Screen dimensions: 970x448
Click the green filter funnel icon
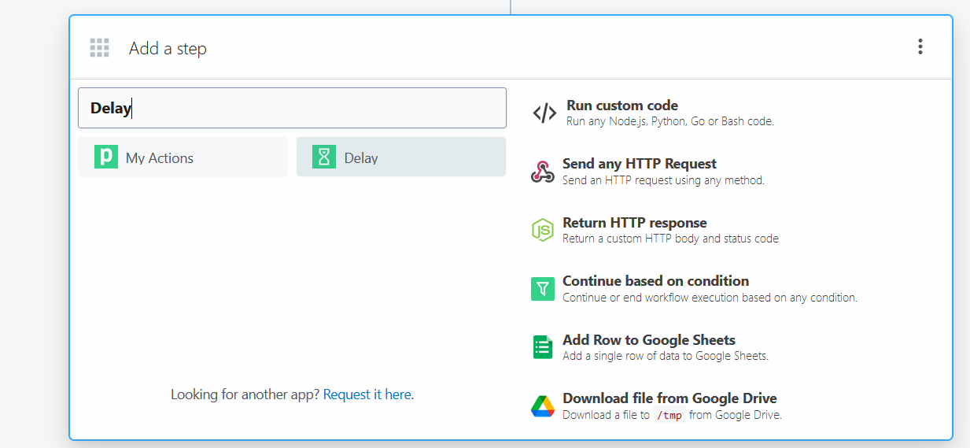point(543,289)
